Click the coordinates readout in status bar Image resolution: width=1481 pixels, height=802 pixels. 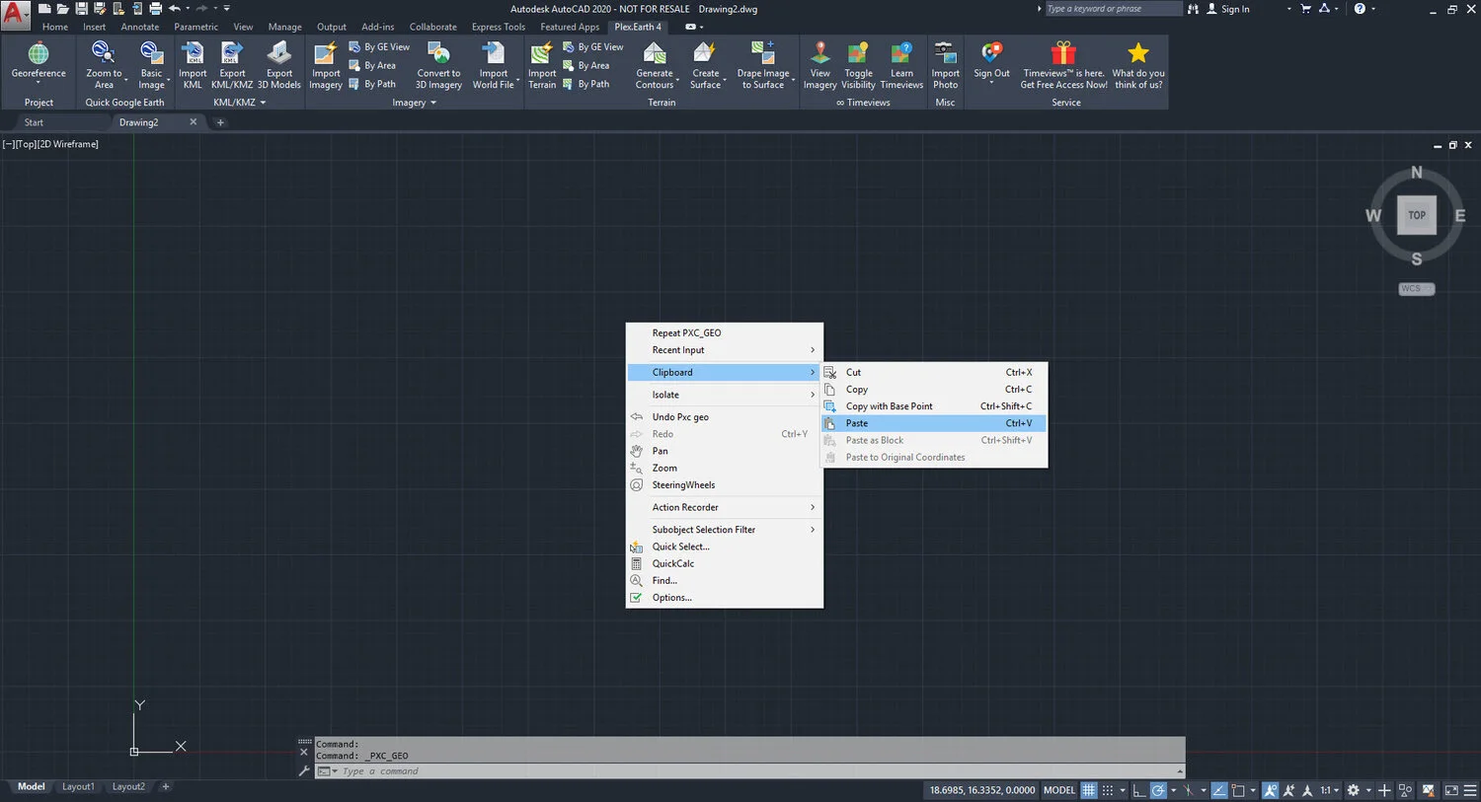click(x=982, y=790)
